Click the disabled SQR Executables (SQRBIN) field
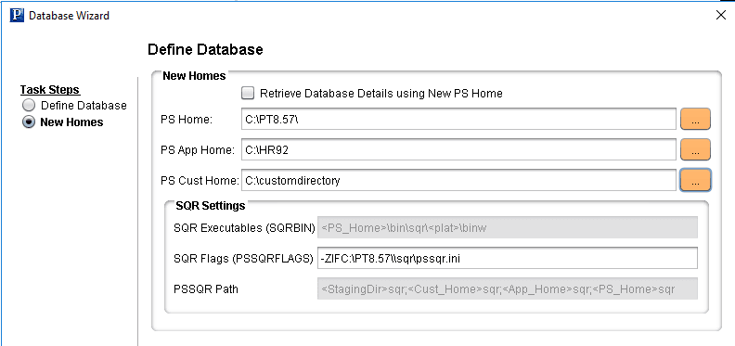The height and width of the screenshot is (346, 735). click(508, 228)
